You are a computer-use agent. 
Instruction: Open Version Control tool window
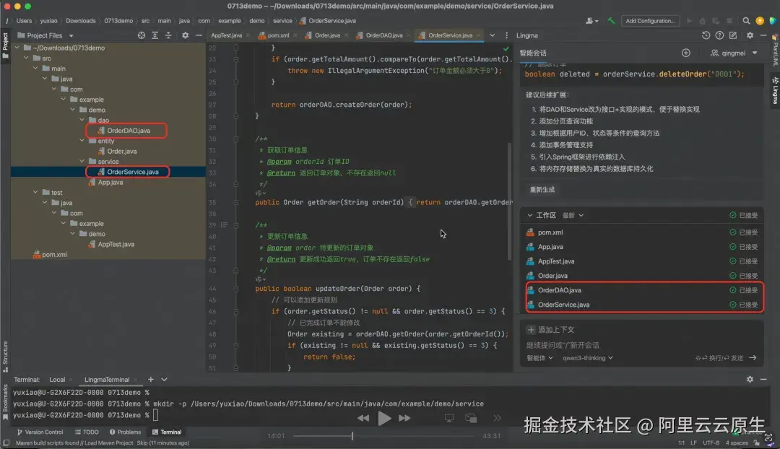[x=40, y=432]
